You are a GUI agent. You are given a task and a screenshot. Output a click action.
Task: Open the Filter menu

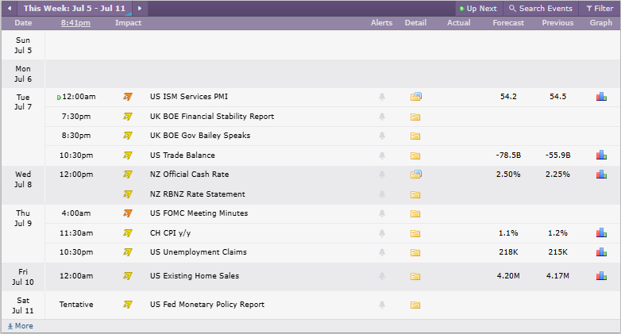tap(600, 8)
